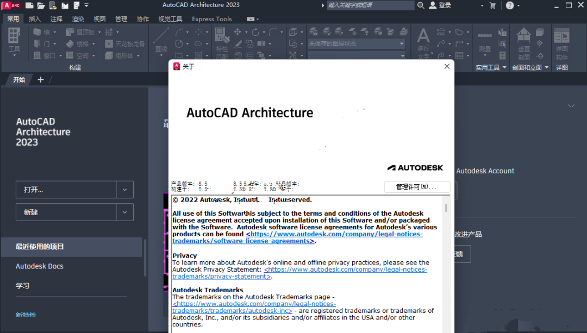Image resolution: width=587 pixels, height=333 pixels.
Task: Click the keyword search input field
Action: tap(370, 5)
